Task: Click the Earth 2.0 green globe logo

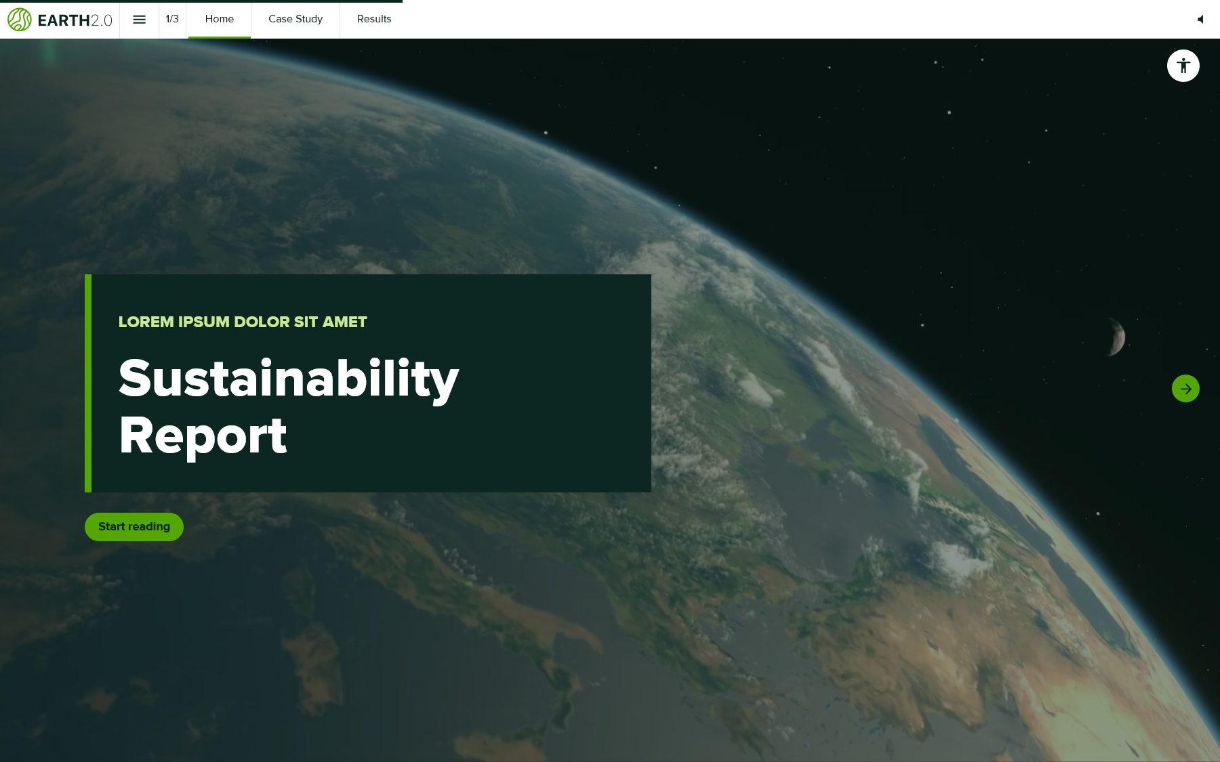Action: click(20, 20)
